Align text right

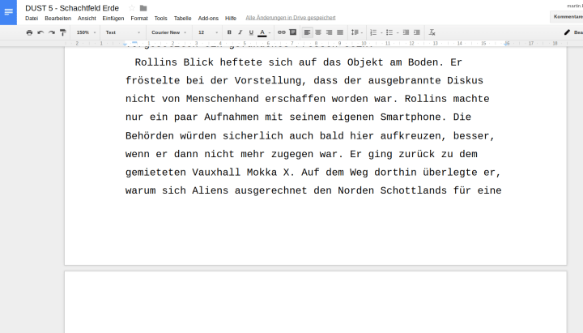(329, 32)
